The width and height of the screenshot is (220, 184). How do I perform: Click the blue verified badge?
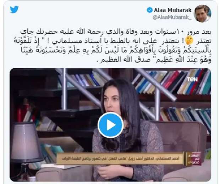pyautogui.click(x=150, y=10)
